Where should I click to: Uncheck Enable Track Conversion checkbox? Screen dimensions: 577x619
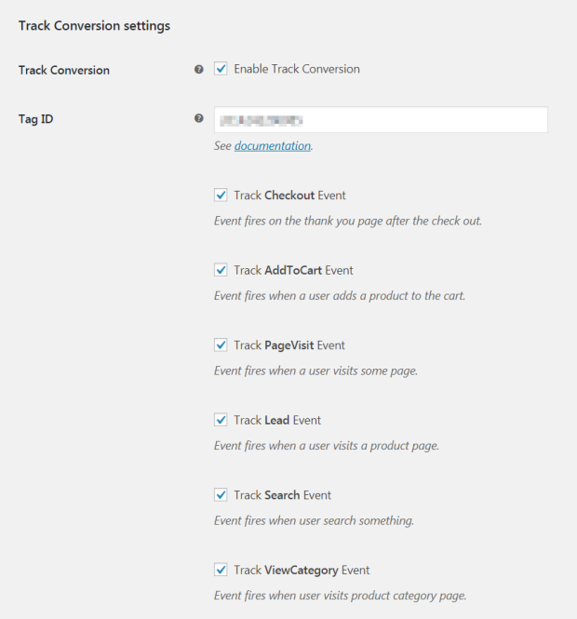tap(221, 69)
